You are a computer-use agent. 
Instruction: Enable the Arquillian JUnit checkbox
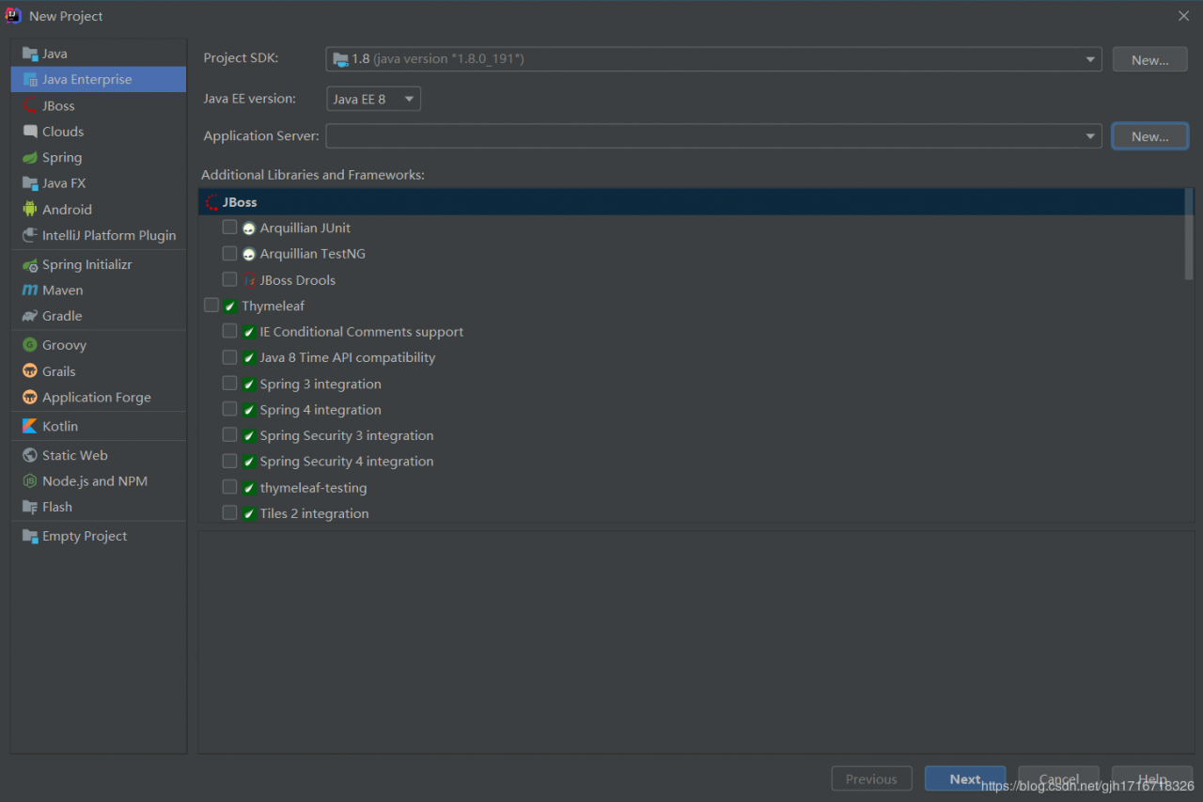click(229, 228)
